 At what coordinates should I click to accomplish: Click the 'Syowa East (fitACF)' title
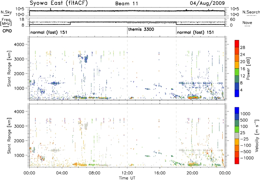pyautogui.click(x=59, y=3)
